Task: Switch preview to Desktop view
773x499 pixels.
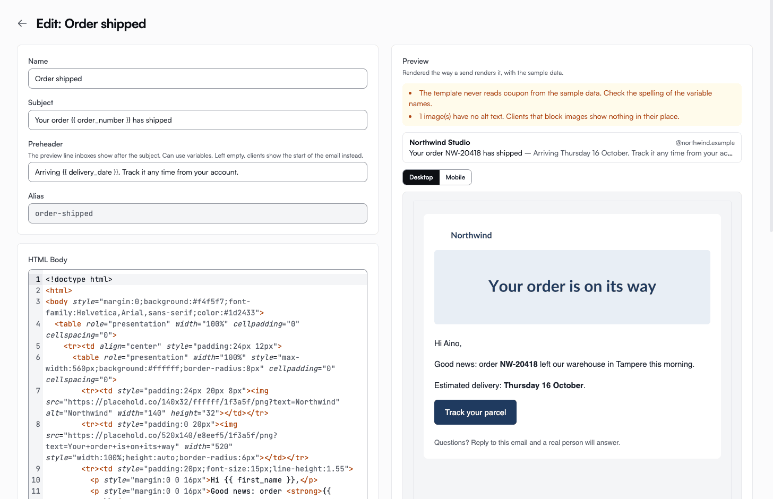Action: [x=421, y=177]
